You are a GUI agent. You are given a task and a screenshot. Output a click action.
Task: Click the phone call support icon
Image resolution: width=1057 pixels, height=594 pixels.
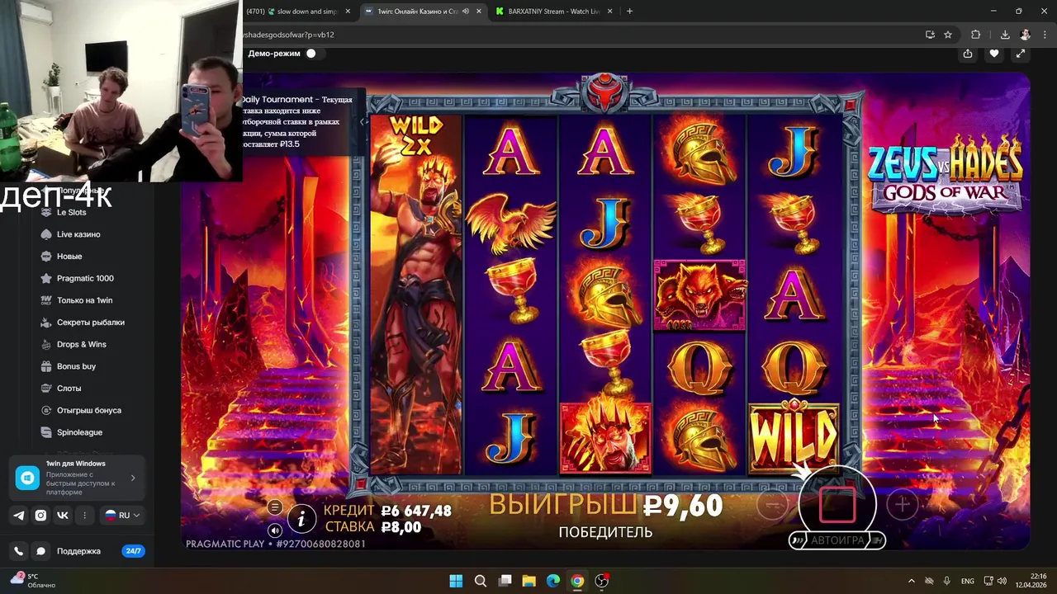(x=19, y=551)
